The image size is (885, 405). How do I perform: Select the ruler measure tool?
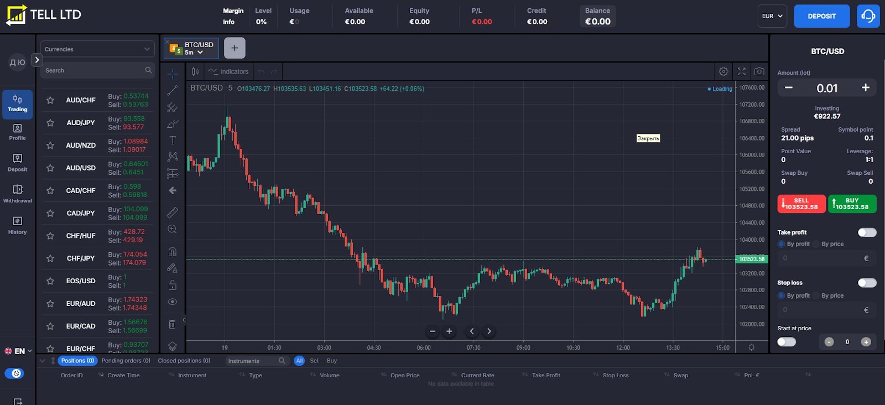[173, 212]
